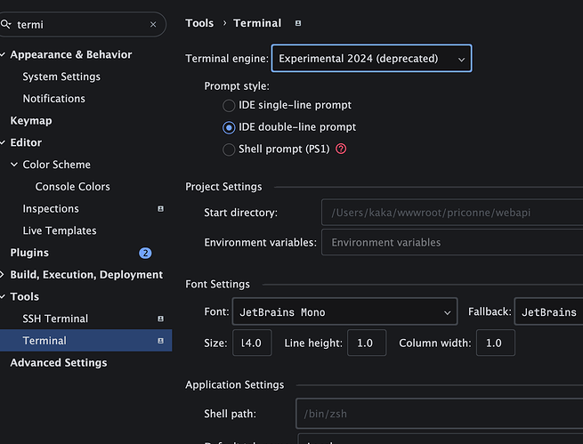Click the project icon on the SSH Terminal row
The image size is (583, 444).
[160, 319]
